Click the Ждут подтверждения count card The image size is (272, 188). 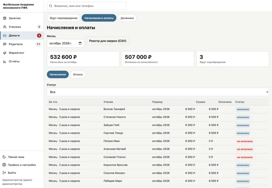pos(233,59)
